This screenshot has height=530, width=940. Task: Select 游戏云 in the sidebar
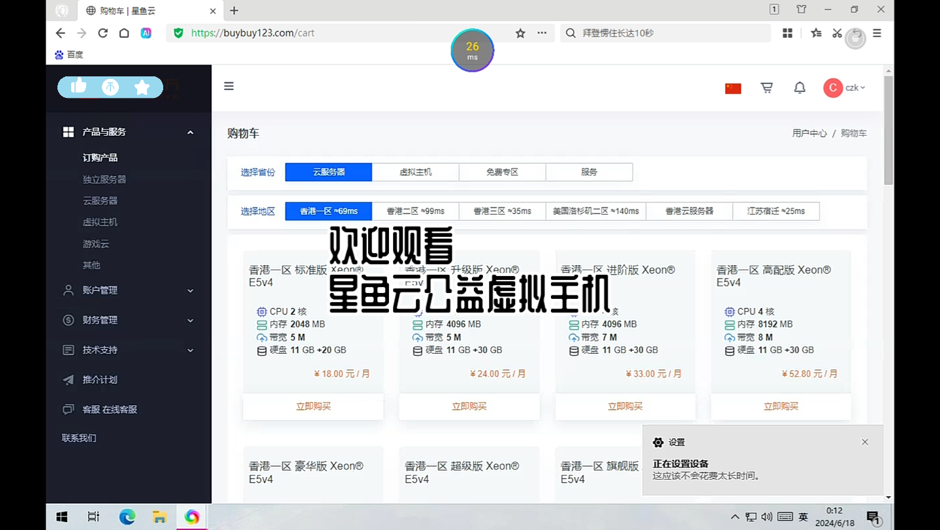click(95, 244)
